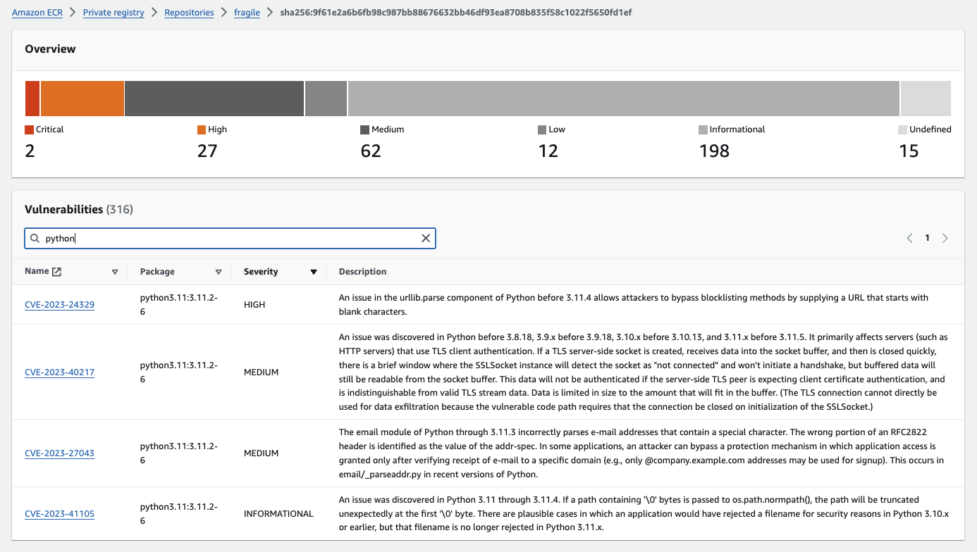Click the Medium legend swatch
The width and height of the screenshot is (977, 552).
tap(364, 130)
